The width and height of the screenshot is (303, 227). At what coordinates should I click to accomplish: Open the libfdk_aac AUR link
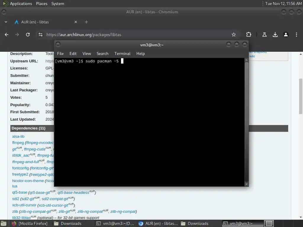pyautogui.click(x=21, y=155)
